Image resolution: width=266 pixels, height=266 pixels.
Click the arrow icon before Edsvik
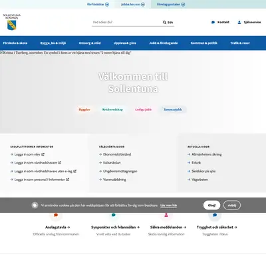click(189, 162)
